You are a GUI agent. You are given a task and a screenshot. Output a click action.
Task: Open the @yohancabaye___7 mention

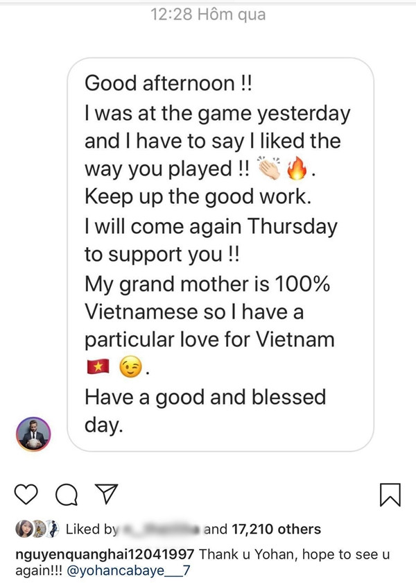click(x=129, y=571)
